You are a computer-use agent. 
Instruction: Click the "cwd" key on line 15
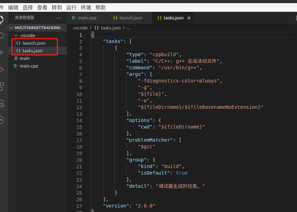145,127
